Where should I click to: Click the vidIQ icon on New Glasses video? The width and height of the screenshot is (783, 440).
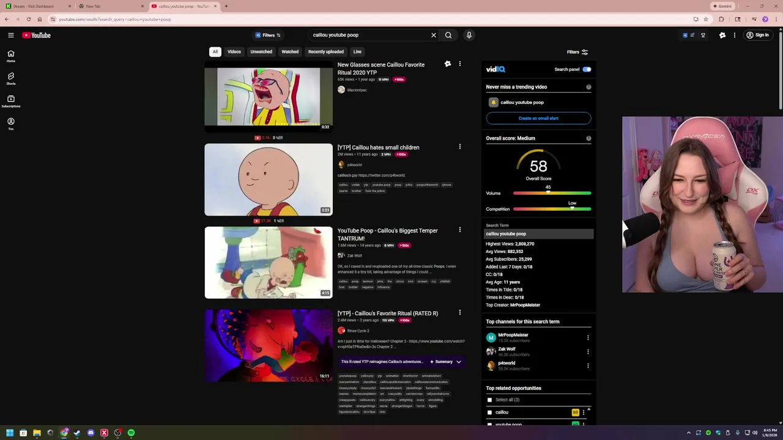coord(448,64)
